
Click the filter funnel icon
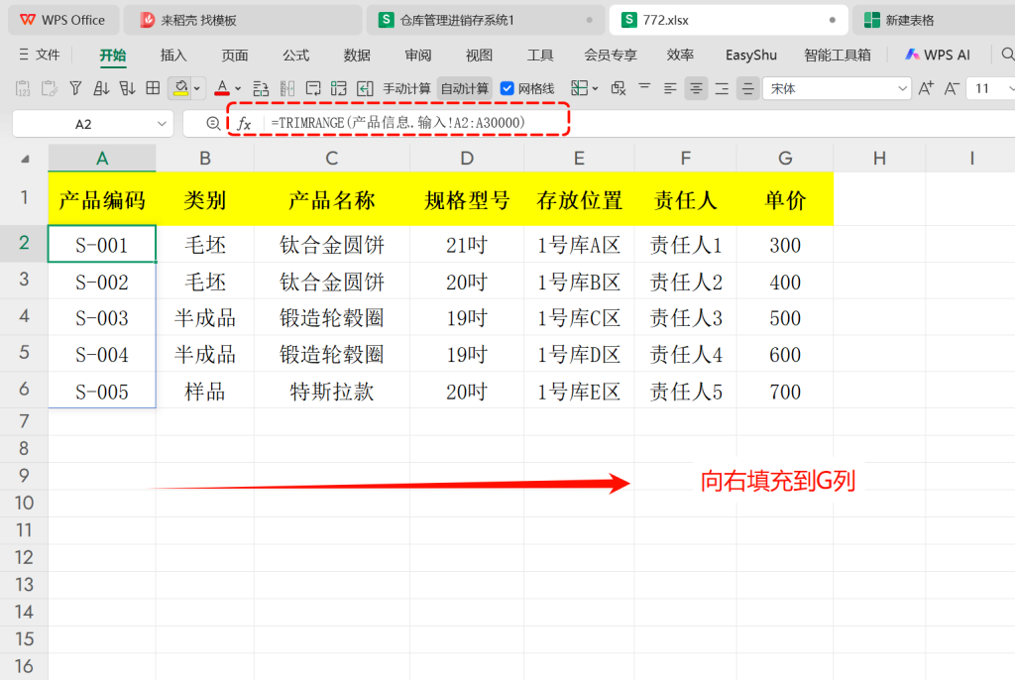75,89
